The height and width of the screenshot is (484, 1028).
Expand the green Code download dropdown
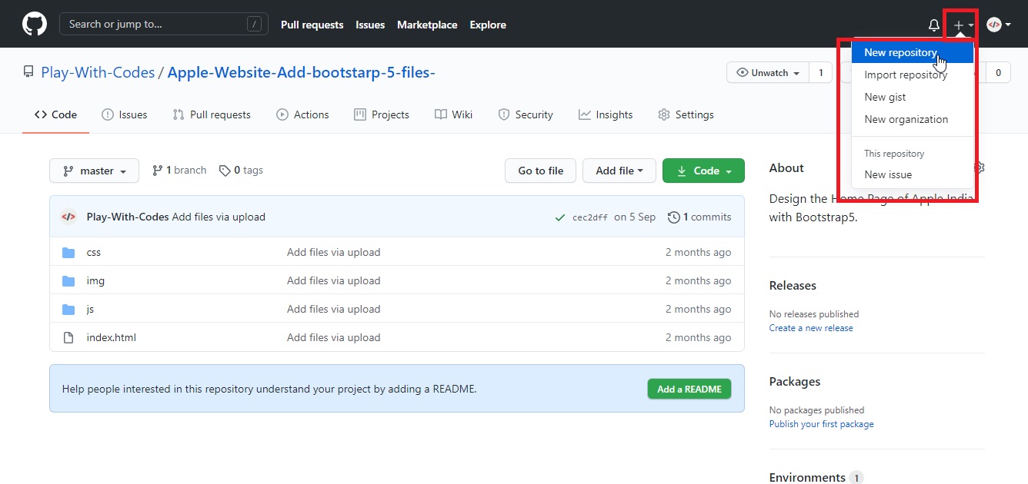pyautogui.click(x=703, y=171)
